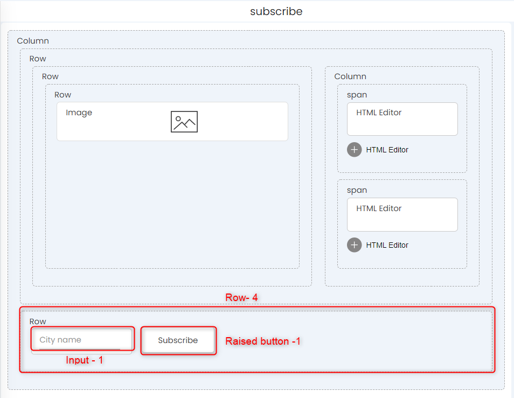Click the image placeholder icon

(184, 122)
